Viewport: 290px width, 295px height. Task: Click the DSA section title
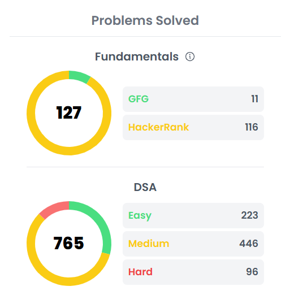click(145, 187)
